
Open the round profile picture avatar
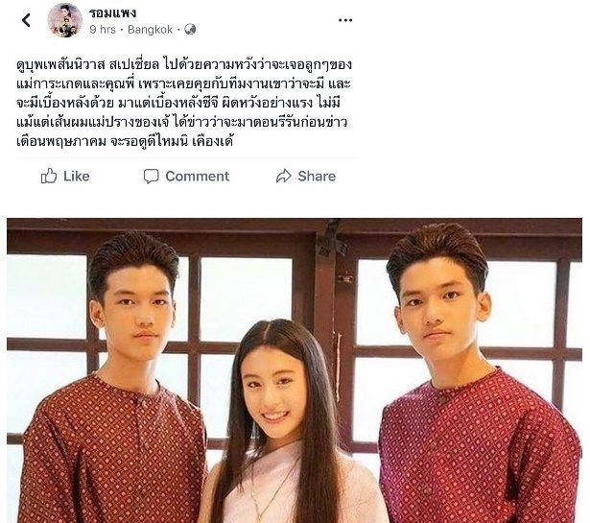click(64, 20)
